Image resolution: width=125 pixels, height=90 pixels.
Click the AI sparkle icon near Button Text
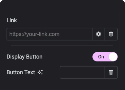coord(40,72)
